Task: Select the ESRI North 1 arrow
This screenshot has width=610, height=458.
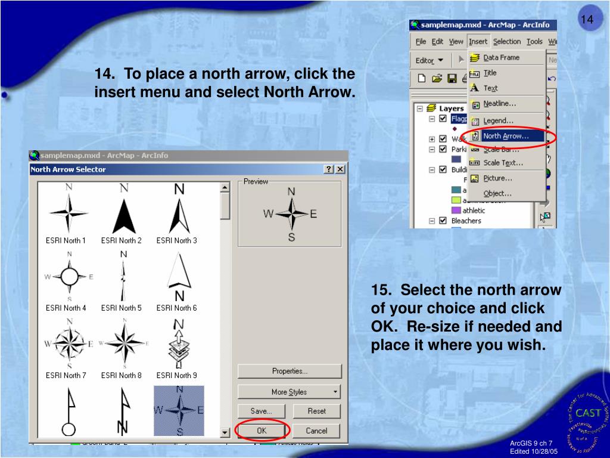Action: [x=68, y=214]
